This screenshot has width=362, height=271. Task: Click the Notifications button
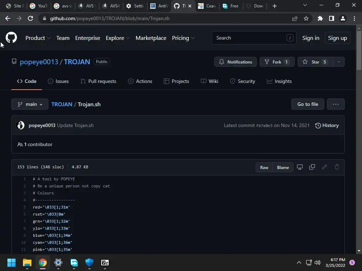[235, 62]
